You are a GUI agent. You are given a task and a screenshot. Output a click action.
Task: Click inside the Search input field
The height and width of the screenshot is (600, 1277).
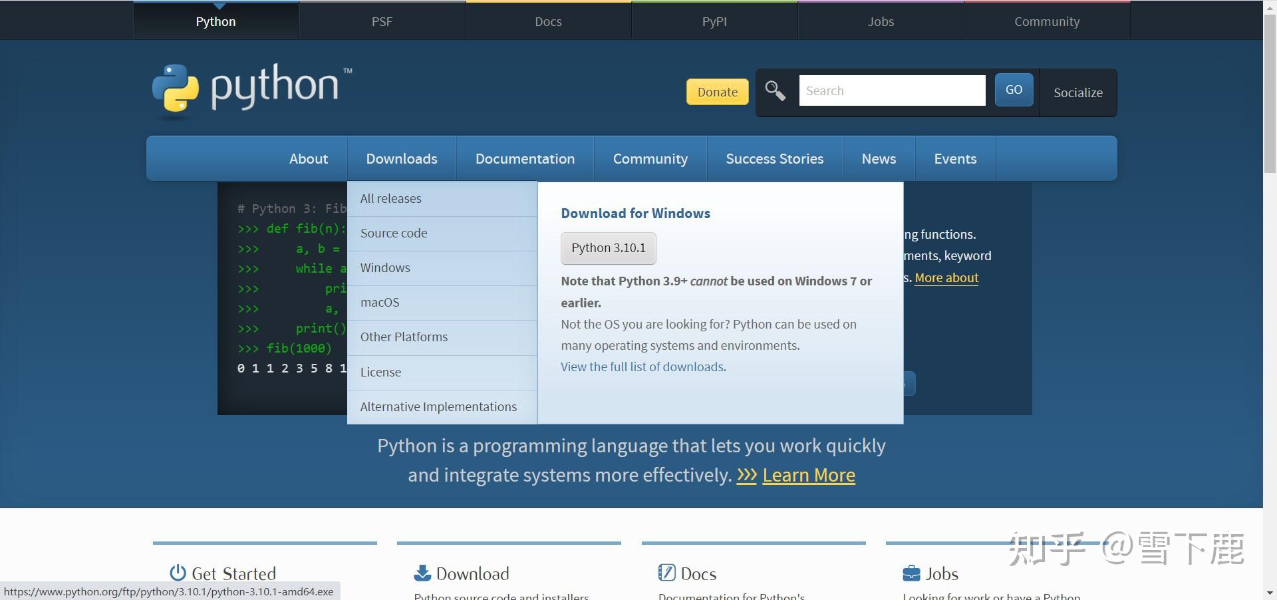coord(891,90)
